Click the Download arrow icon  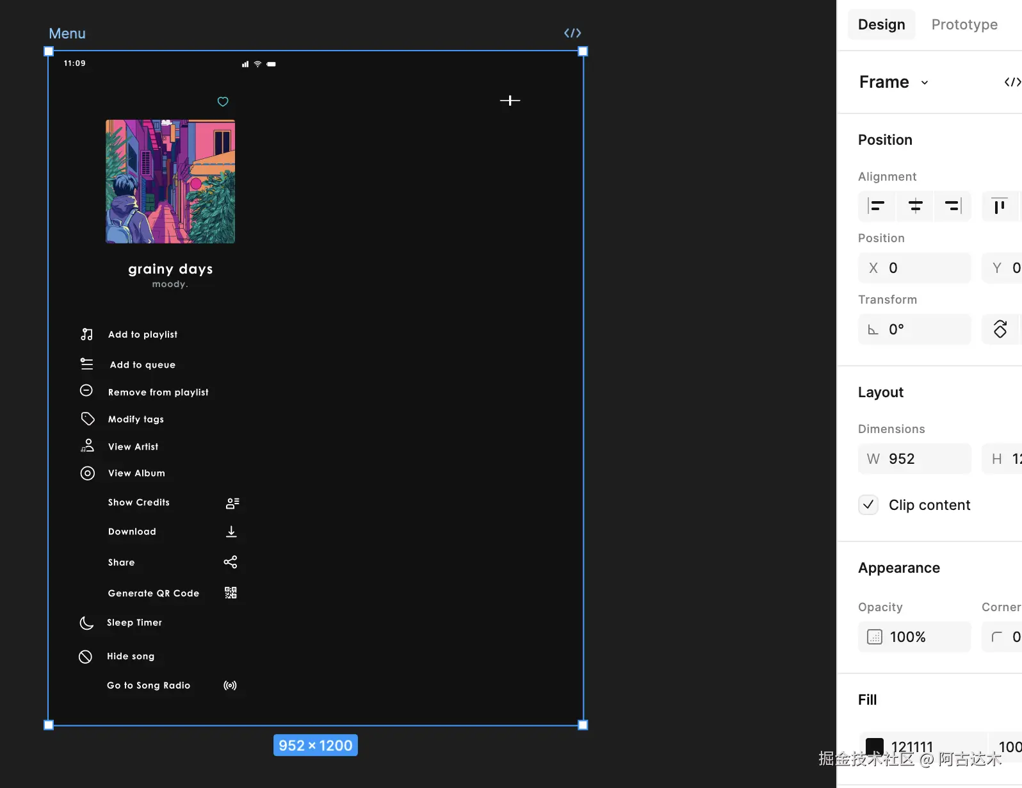(232, 532)
